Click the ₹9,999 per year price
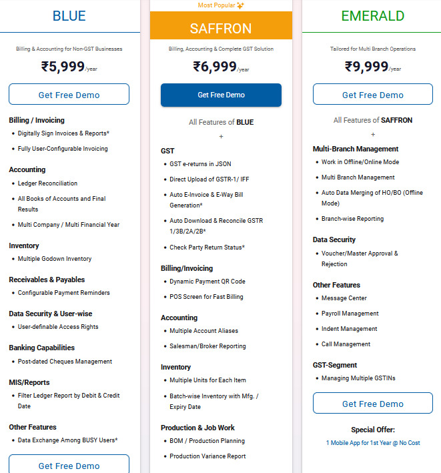The image size is (441, 473). coord(373,67)
